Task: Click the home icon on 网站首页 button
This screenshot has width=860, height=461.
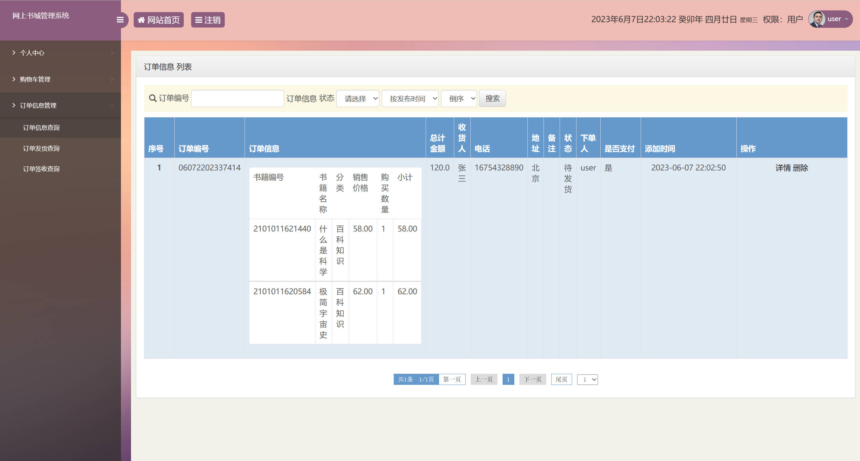Action: pyautogui.click(x=142, y=19)
